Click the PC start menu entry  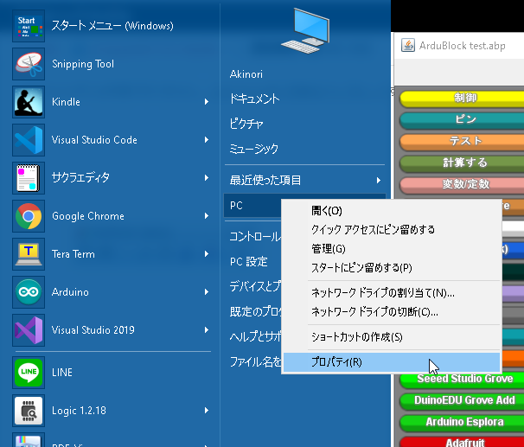253,206
